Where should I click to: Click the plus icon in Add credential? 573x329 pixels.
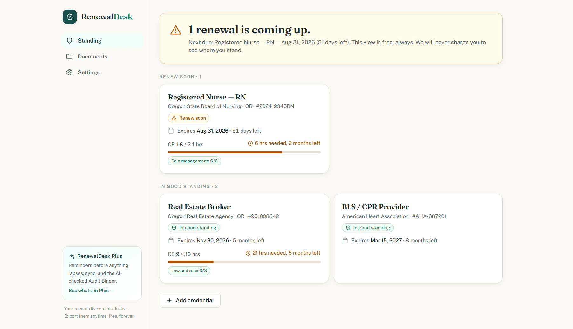point(169,300)
